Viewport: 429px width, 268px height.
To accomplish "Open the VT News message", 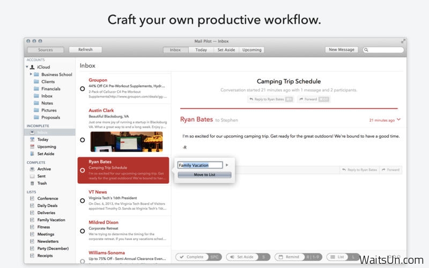I will (x=124, y=200).
